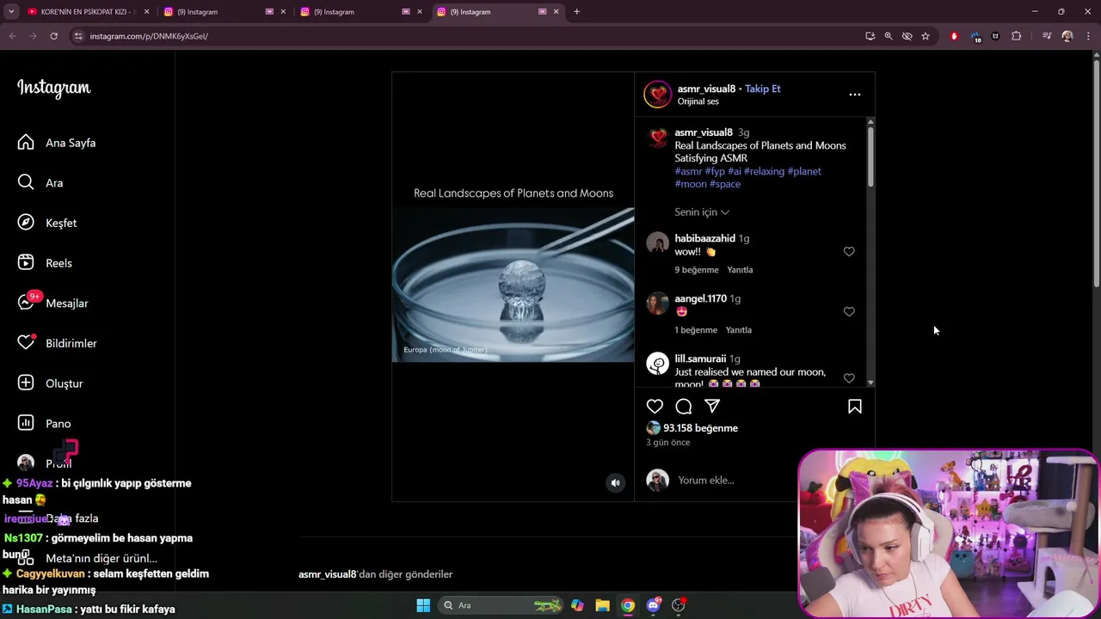The width and height of the screenshot is (1101, 619).
Task: Open Pano dashboard icon
Action: pos(26,423)
